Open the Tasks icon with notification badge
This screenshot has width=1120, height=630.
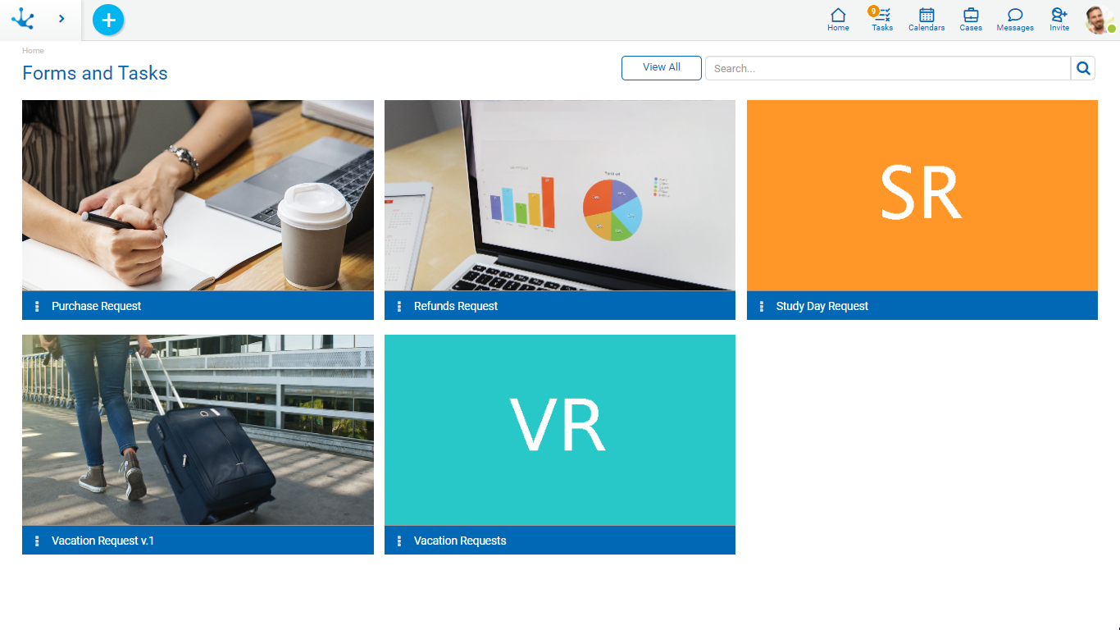882,19
